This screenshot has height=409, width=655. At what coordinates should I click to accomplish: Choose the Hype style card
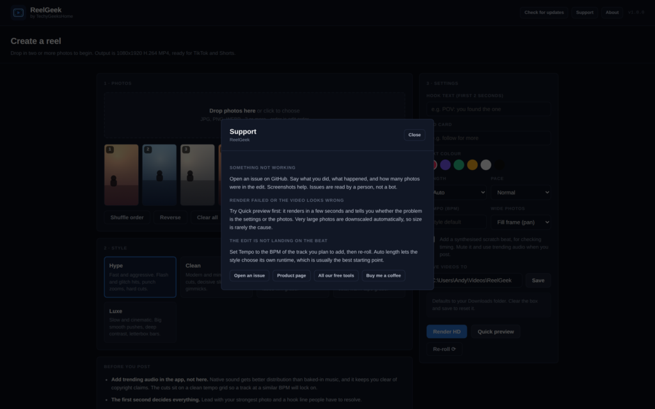[140, 277]
